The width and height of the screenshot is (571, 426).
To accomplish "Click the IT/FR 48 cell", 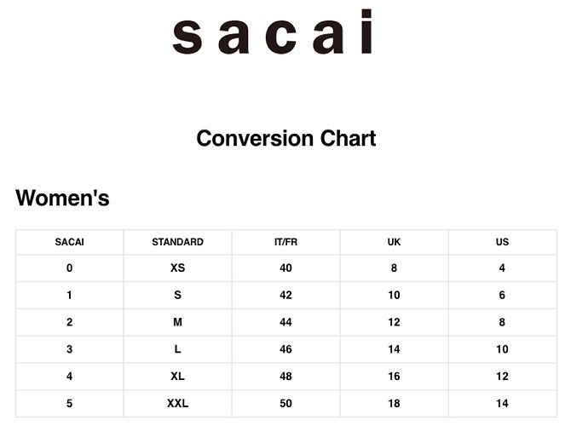I will pos(285,376).
